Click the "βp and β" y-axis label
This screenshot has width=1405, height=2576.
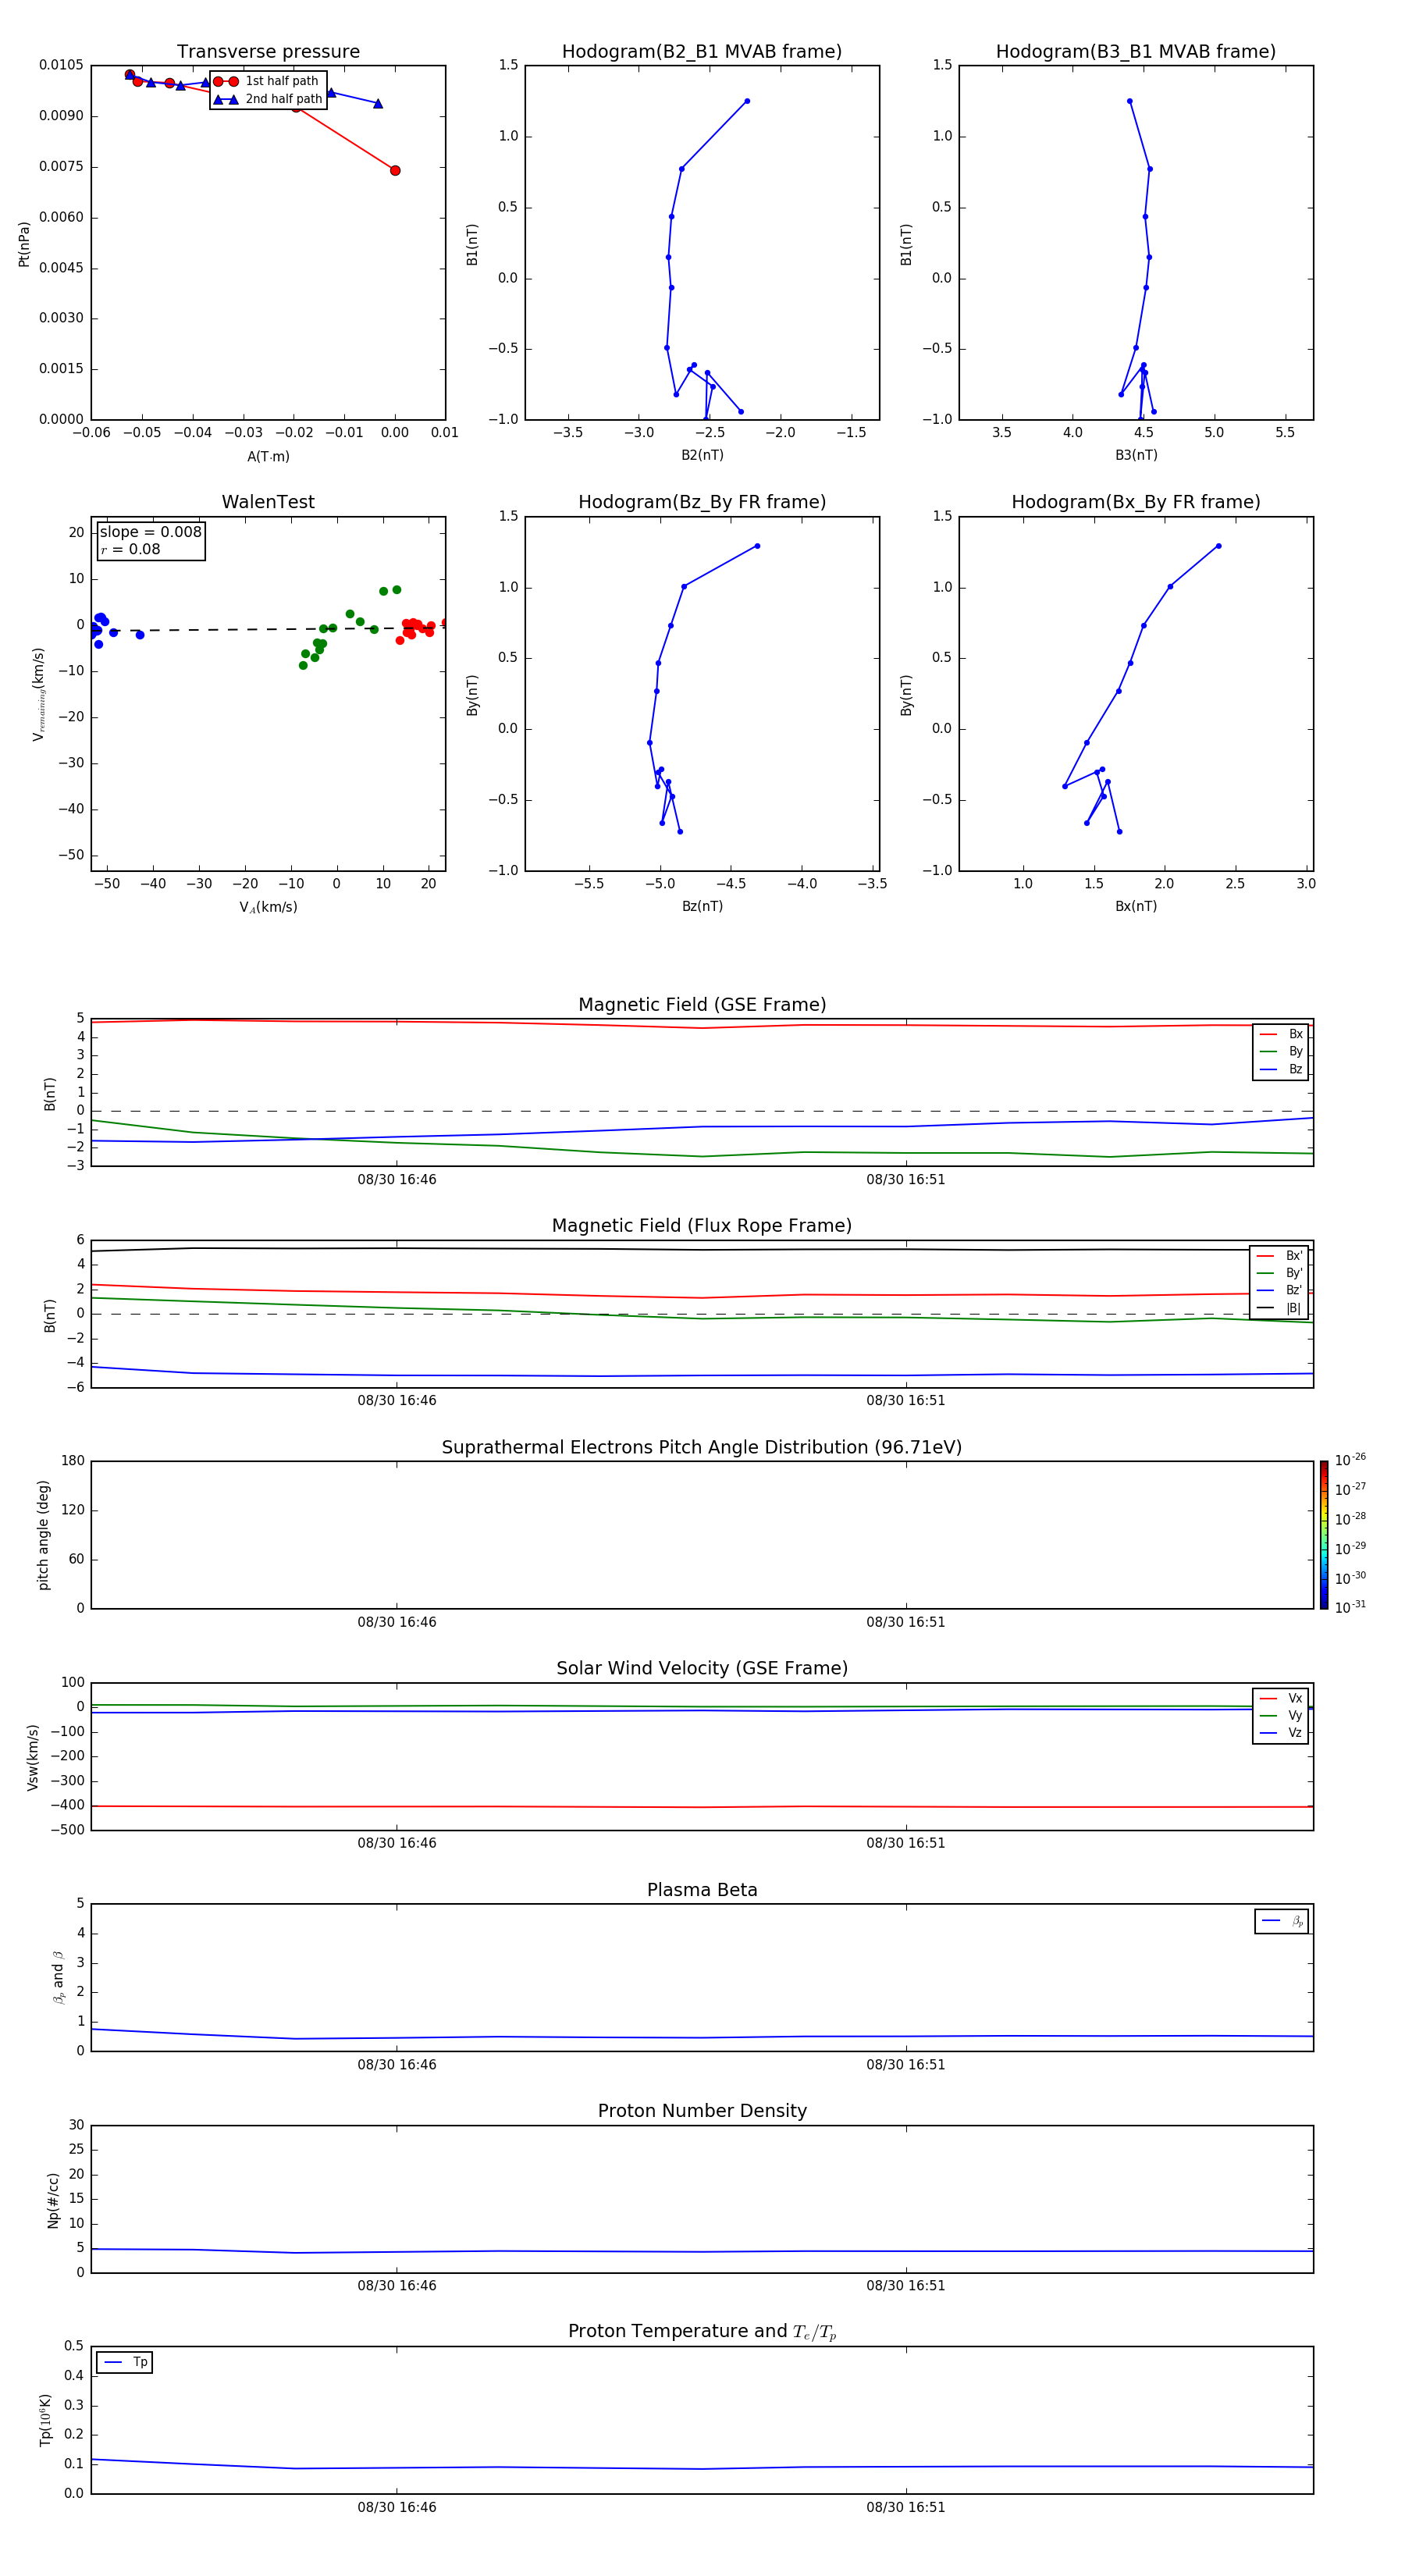pos(59,1977)
